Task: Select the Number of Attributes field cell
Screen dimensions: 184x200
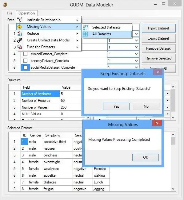Action: [40, 94]
